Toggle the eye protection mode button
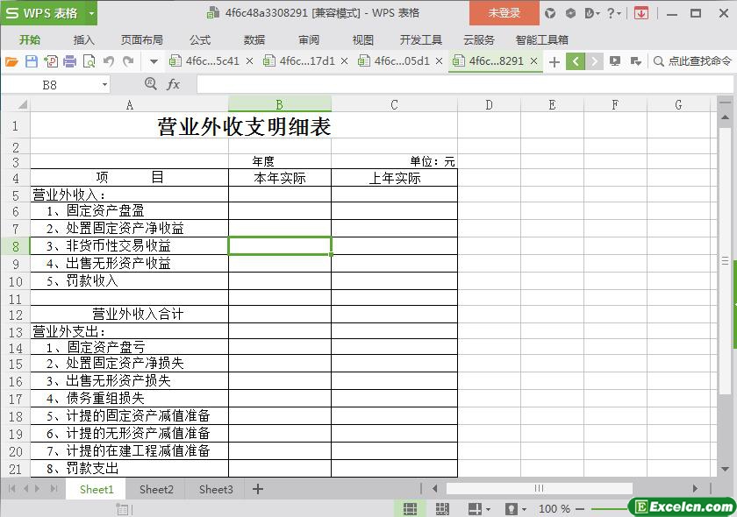The image size is (737, 517). point(512,508)
